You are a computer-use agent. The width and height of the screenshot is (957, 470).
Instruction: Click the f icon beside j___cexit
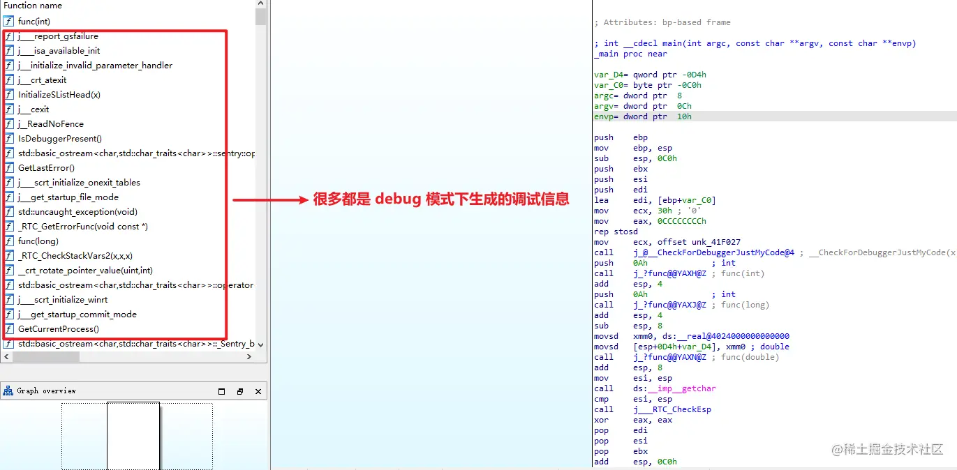[8, 109]
